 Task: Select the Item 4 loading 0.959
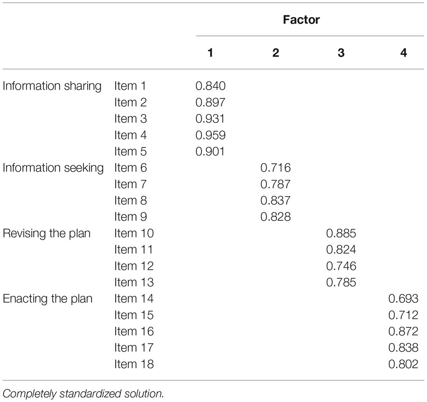pyautogui.click(x=210, y=135)
